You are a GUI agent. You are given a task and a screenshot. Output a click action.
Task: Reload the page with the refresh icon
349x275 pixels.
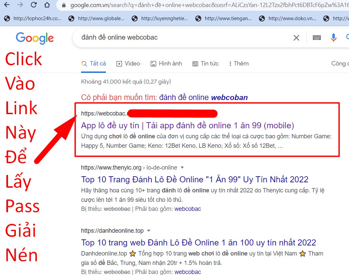click(33, 5)
